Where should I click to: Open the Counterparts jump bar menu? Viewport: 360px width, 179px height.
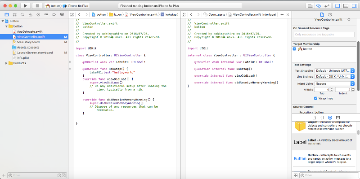pos(214,14)
